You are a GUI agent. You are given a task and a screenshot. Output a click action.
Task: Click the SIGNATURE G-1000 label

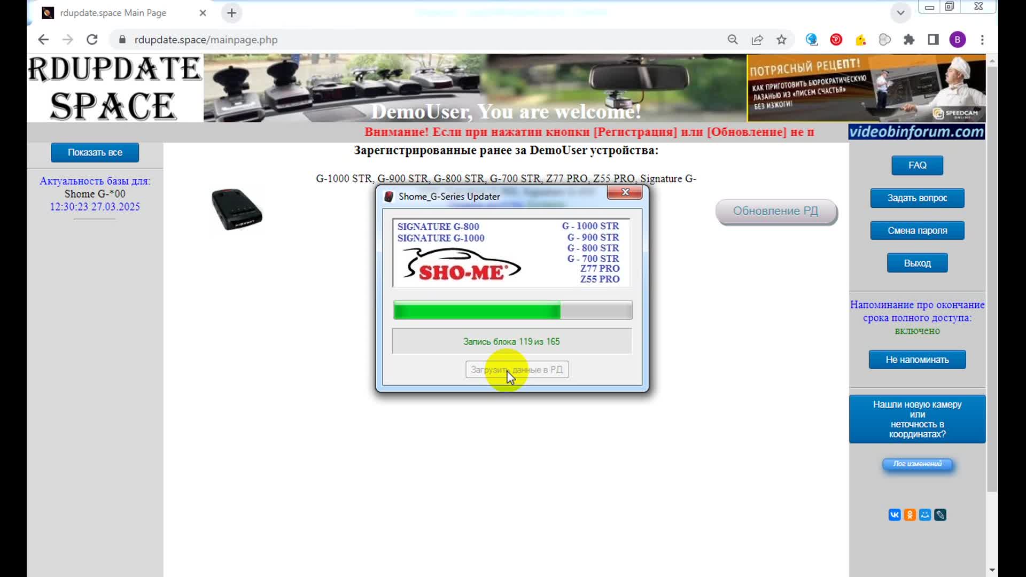pos(441,238)
